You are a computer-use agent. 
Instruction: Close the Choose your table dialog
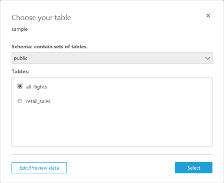click(208, 15)
